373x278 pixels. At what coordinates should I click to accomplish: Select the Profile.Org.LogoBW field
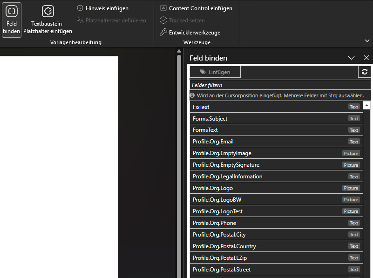(x=276, y=200)
